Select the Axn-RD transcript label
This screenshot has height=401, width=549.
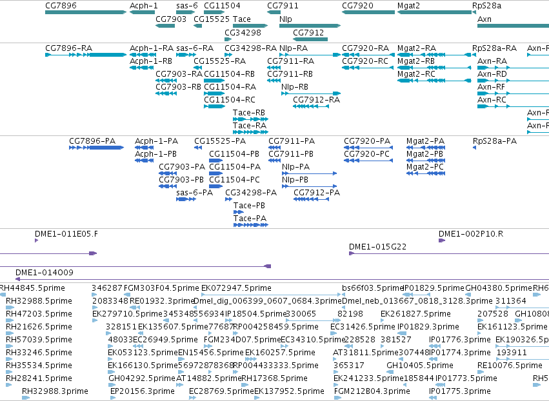coord(492,74)
